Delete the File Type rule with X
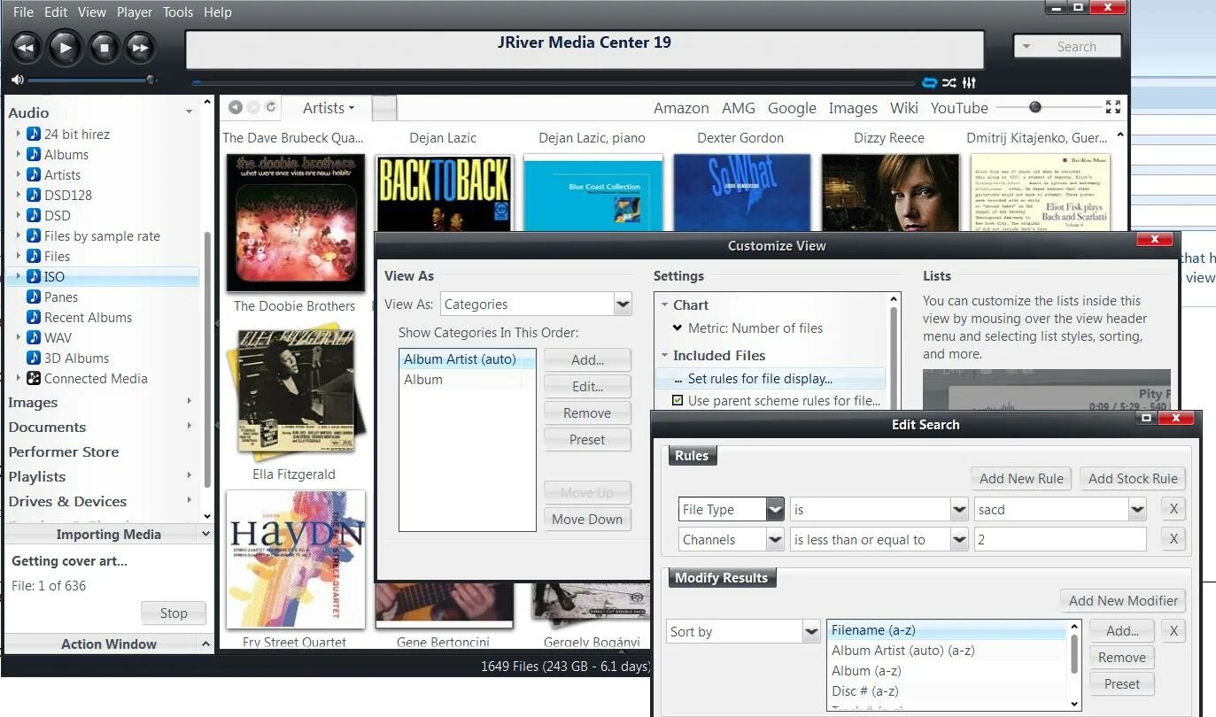Viewport: 1216px width, 717px height. tap(1173, 509)
